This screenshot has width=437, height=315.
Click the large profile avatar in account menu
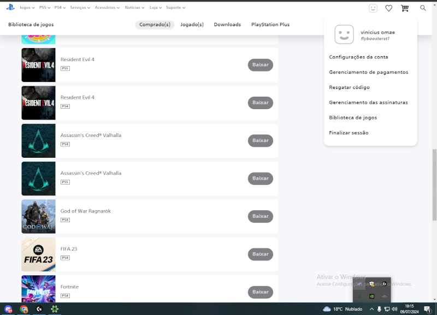tap(344, 34)
